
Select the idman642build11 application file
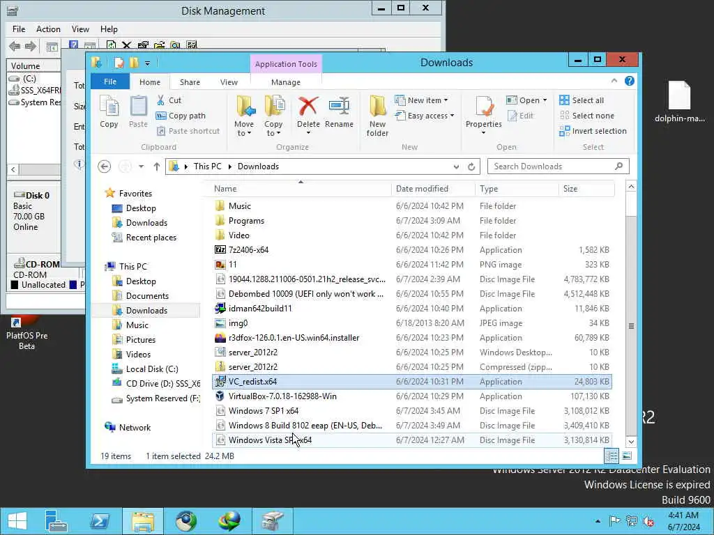click(411, 309)
